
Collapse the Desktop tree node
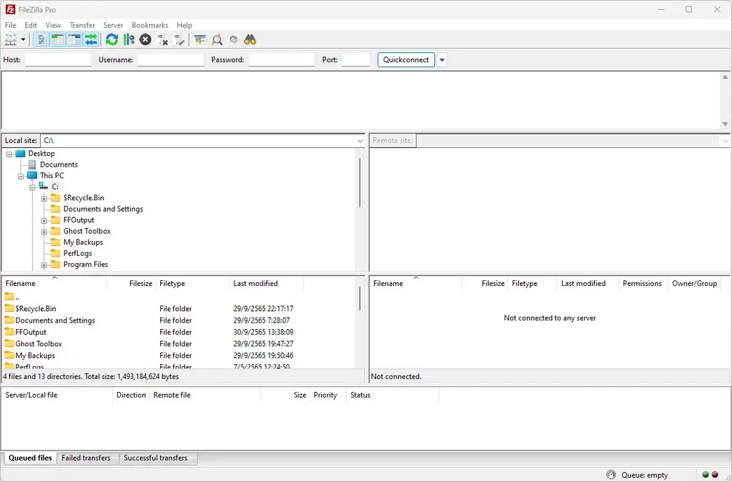pos(9,154)
